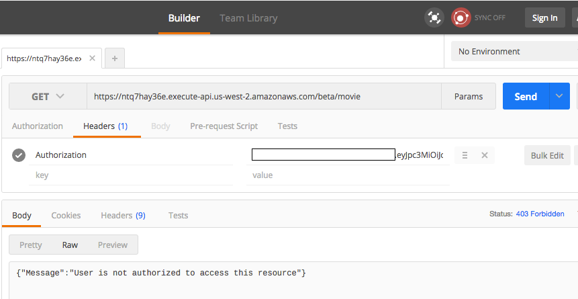Click the Params button

pyautogui.click(x=469, y=96)
